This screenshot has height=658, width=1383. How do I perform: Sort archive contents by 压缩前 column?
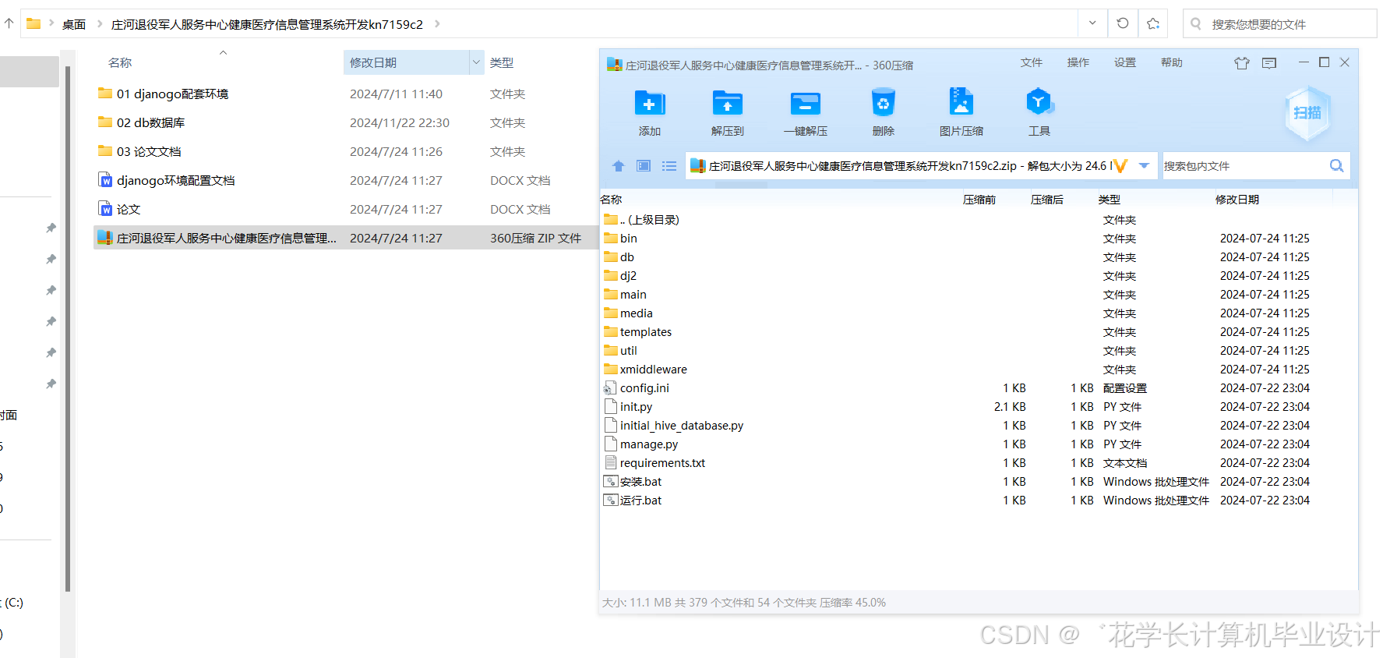pyautogui.click(x=979, y=200)
